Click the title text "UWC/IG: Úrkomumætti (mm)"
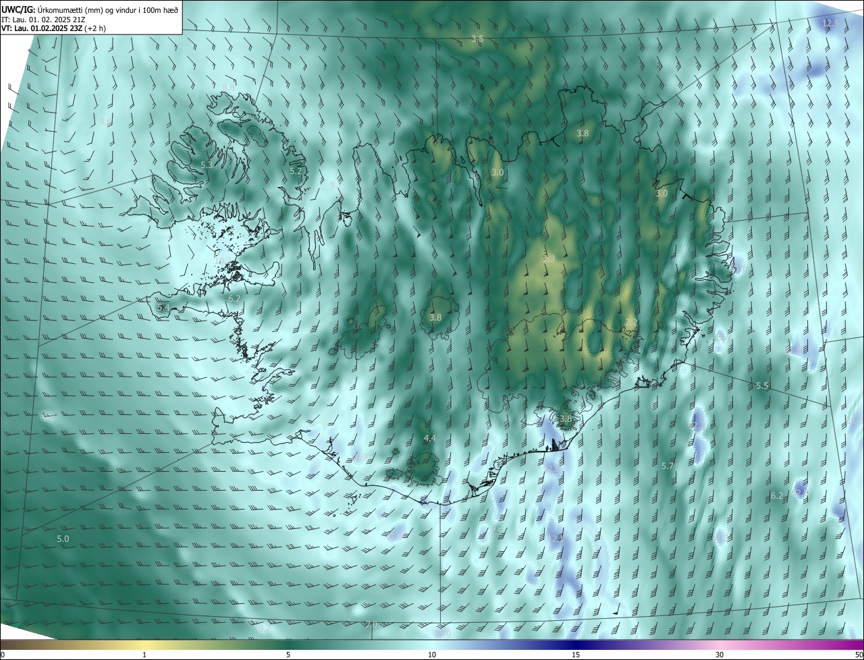 pyautogui.click(x=51, y=9)
